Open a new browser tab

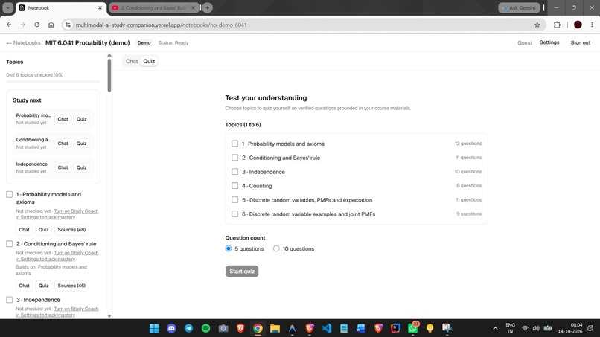(208, 7)
